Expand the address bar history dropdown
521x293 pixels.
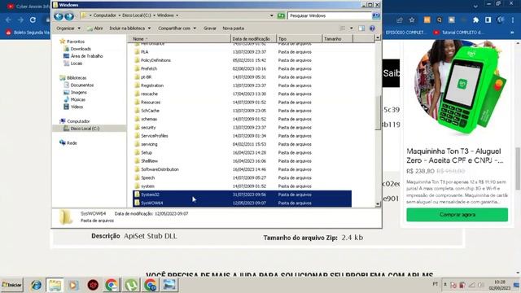tap(271, 15)
